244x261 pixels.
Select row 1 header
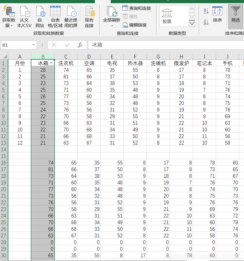[x=4, y=63]
